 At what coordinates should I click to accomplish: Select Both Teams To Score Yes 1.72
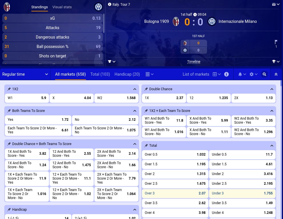(x=38, y=120)
